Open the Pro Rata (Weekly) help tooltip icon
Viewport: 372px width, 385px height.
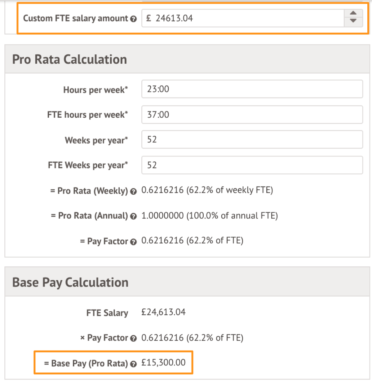pyautogui.click(x=134, y=191)
